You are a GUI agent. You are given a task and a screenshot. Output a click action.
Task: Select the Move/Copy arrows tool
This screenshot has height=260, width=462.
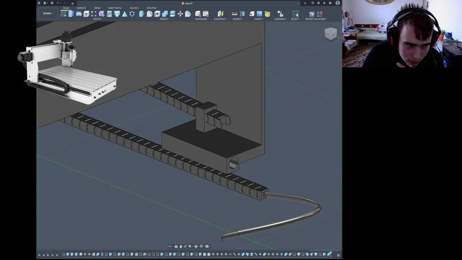click(180, 14)
